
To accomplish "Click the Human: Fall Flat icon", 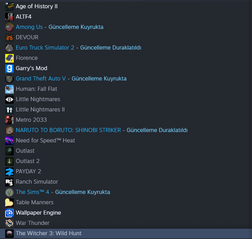I will [9, 89].
